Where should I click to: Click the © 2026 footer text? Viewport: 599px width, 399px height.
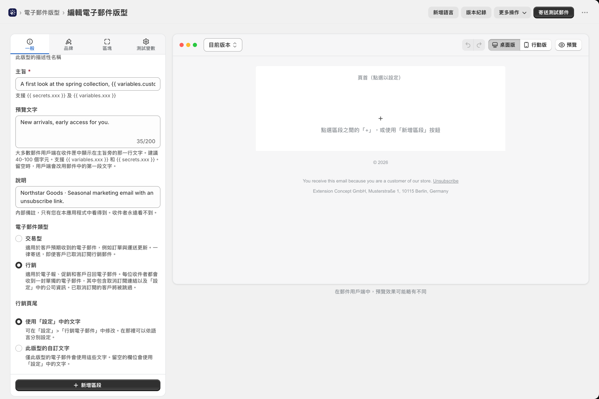(380, 162)
